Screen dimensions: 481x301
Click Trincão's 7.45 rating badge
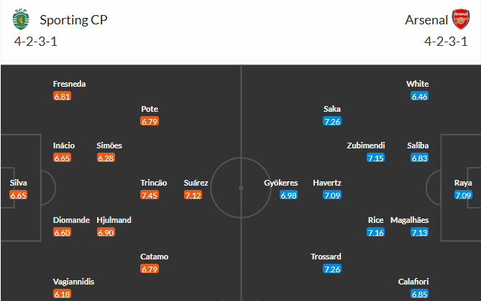pos(150,195)
